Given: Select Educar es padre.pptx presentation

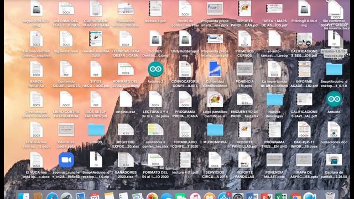Looking at the screenshot, I should (66, 130).
